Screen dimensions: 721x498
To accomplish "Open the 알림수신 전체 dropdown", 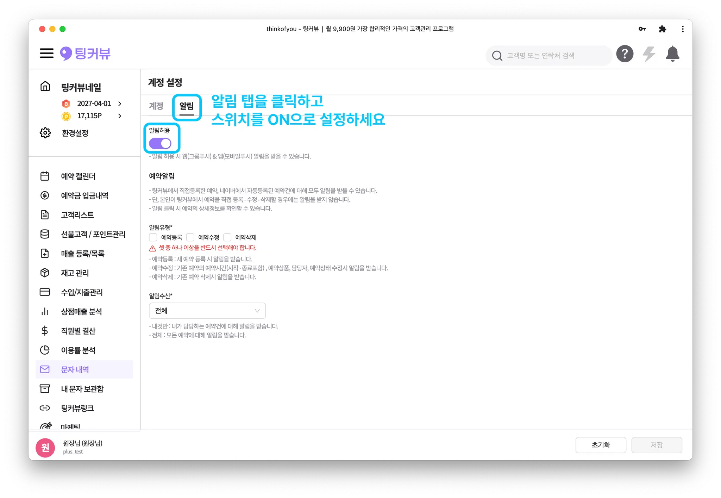I will pyautogui.click(x=207, y=311).
